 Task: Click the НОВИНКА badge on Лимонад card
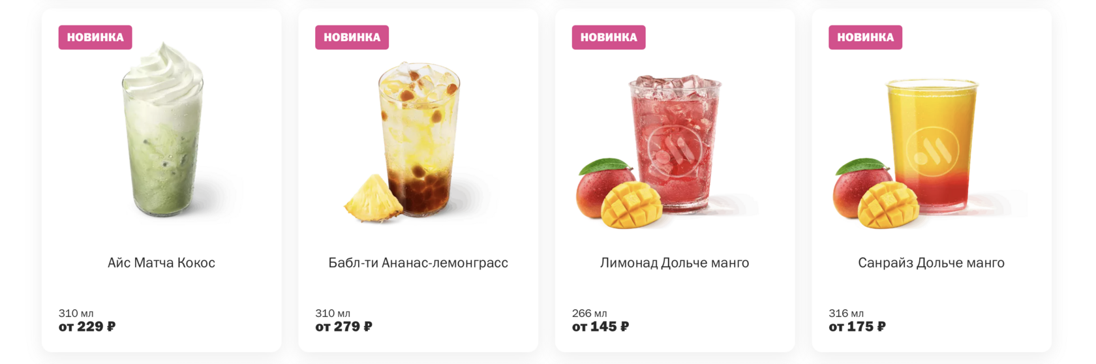coord(609,37)
